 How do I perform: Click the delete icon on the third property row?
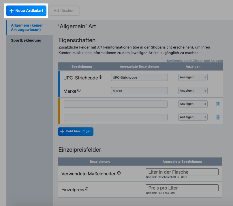coord(218,104)
